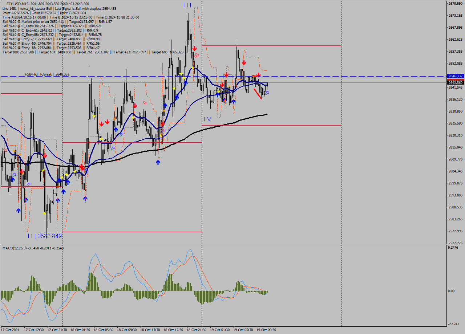Click the 2678.990 price axis value
This screenshot has width=465, height=334.
point(455,4)
